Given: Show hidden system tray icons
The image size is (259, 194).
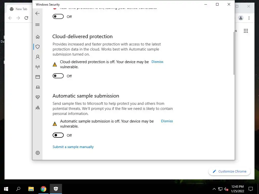Looking at the screenshot, I should click(x=214, y=189).
